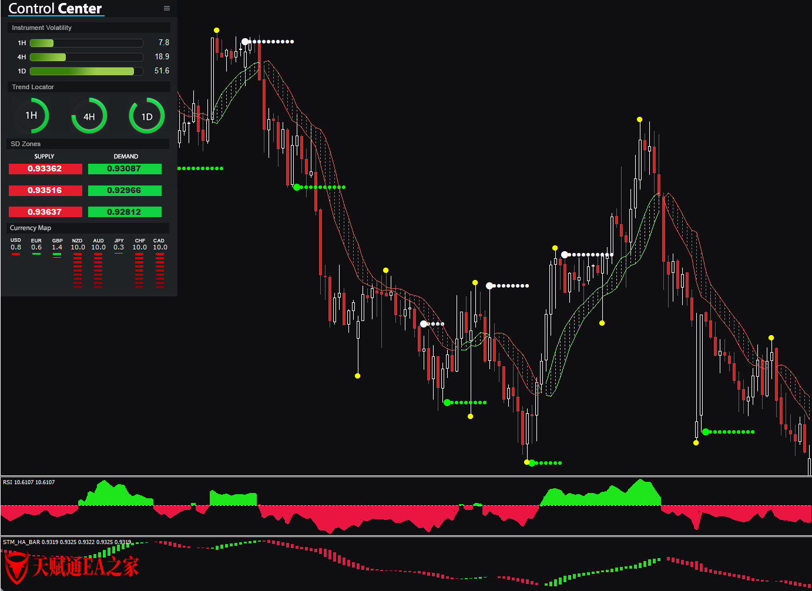The width and height of the screenshot is (812, 591).
Task: Select supply zone level 0.93362
Action: 45,169
